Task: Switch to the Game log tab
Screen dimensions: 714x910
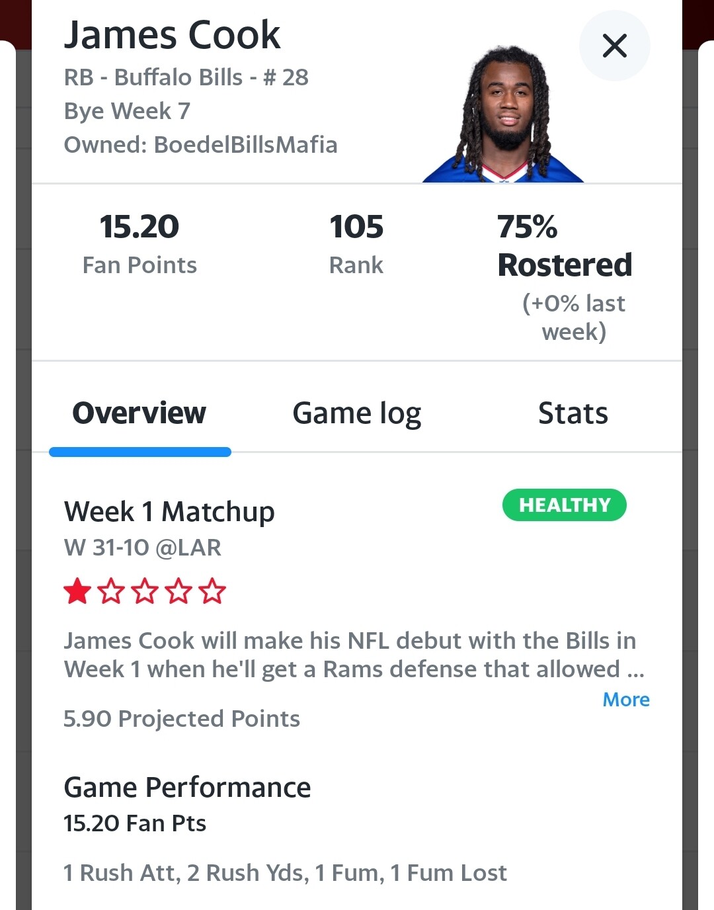Action: [x=356, y=413]
